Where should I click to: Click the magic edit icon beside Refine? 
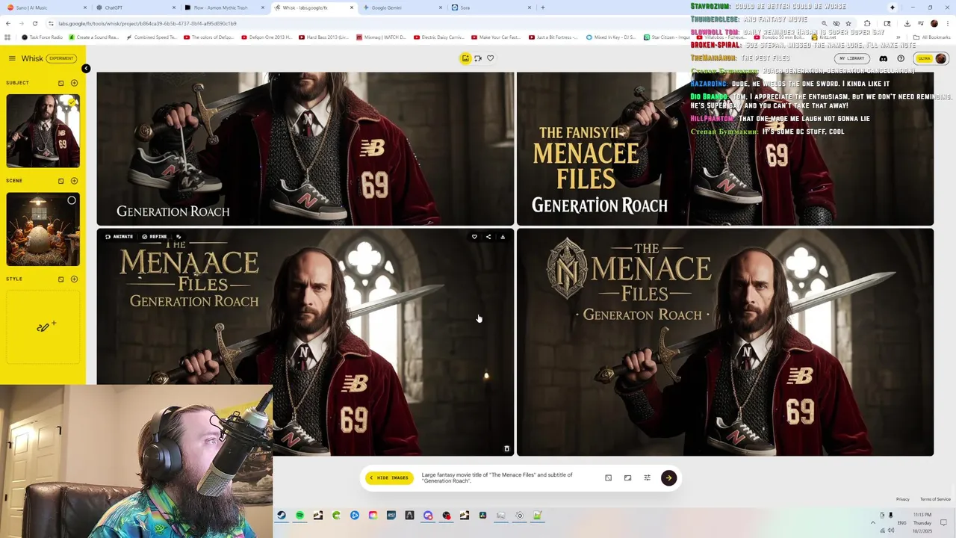point(179,237)
